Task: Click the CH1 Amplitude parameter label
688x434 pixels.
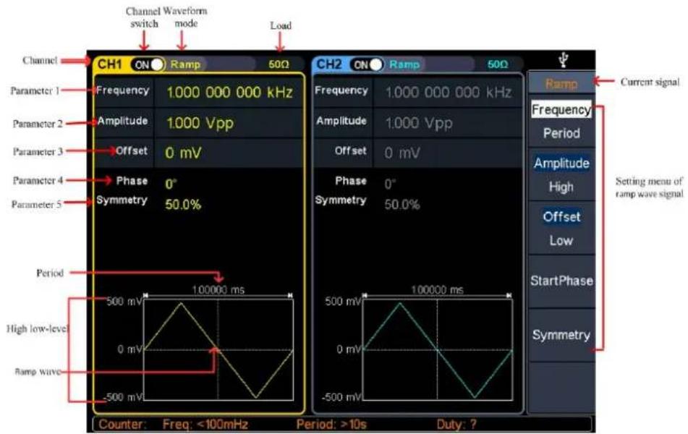Action: pos(122,121)
